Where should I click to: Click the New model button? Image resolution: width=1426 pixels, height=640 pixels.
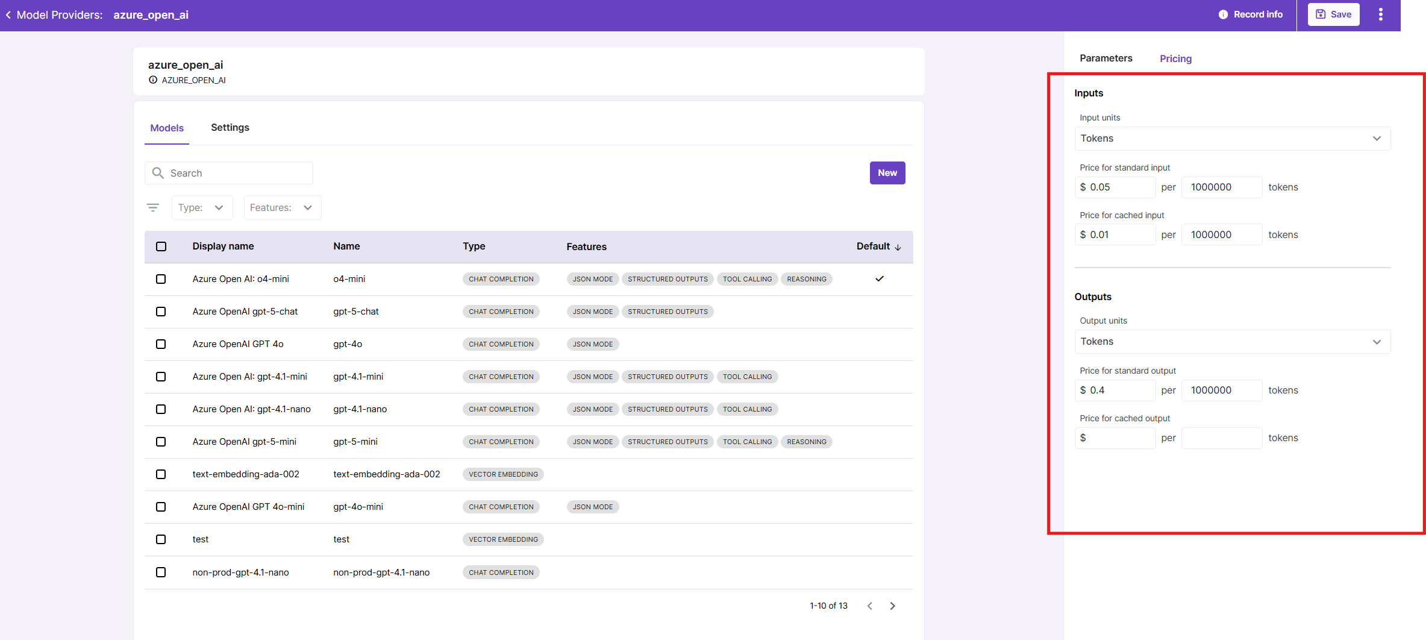[887, 173]
